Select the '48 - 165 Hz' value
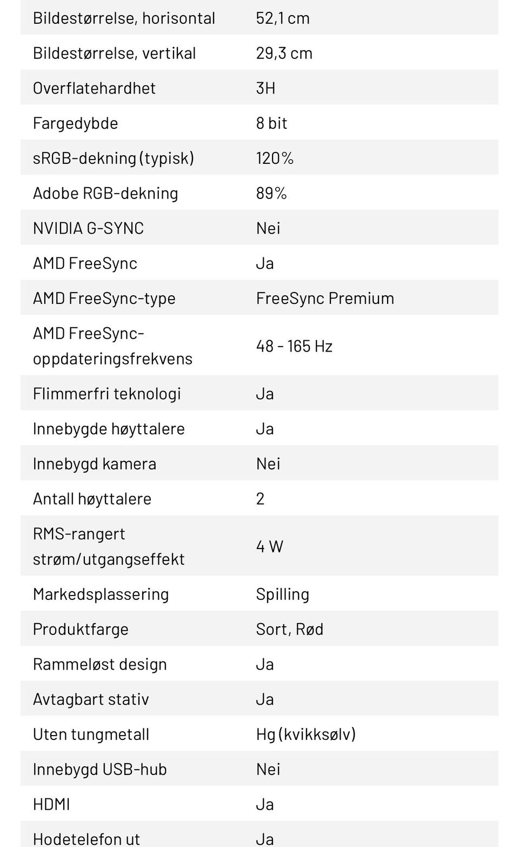Screen dimensions: 519x847 (294, 346)
